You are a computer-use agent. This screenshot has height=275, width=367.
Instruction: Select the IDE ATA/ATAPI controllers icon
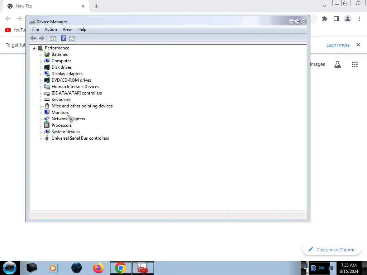pos(47,93)
